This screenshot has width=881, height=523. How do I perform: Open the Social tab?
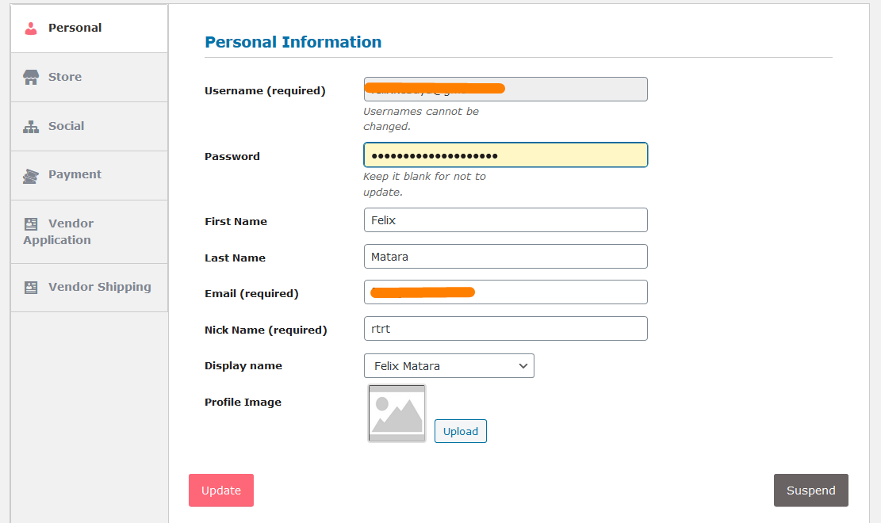(90, 127)
